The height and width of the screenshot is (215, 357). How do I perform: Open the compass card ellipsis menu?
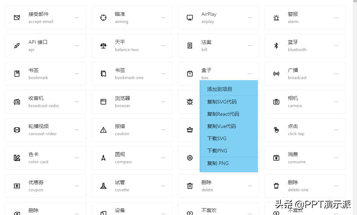[x=163, y=158]
